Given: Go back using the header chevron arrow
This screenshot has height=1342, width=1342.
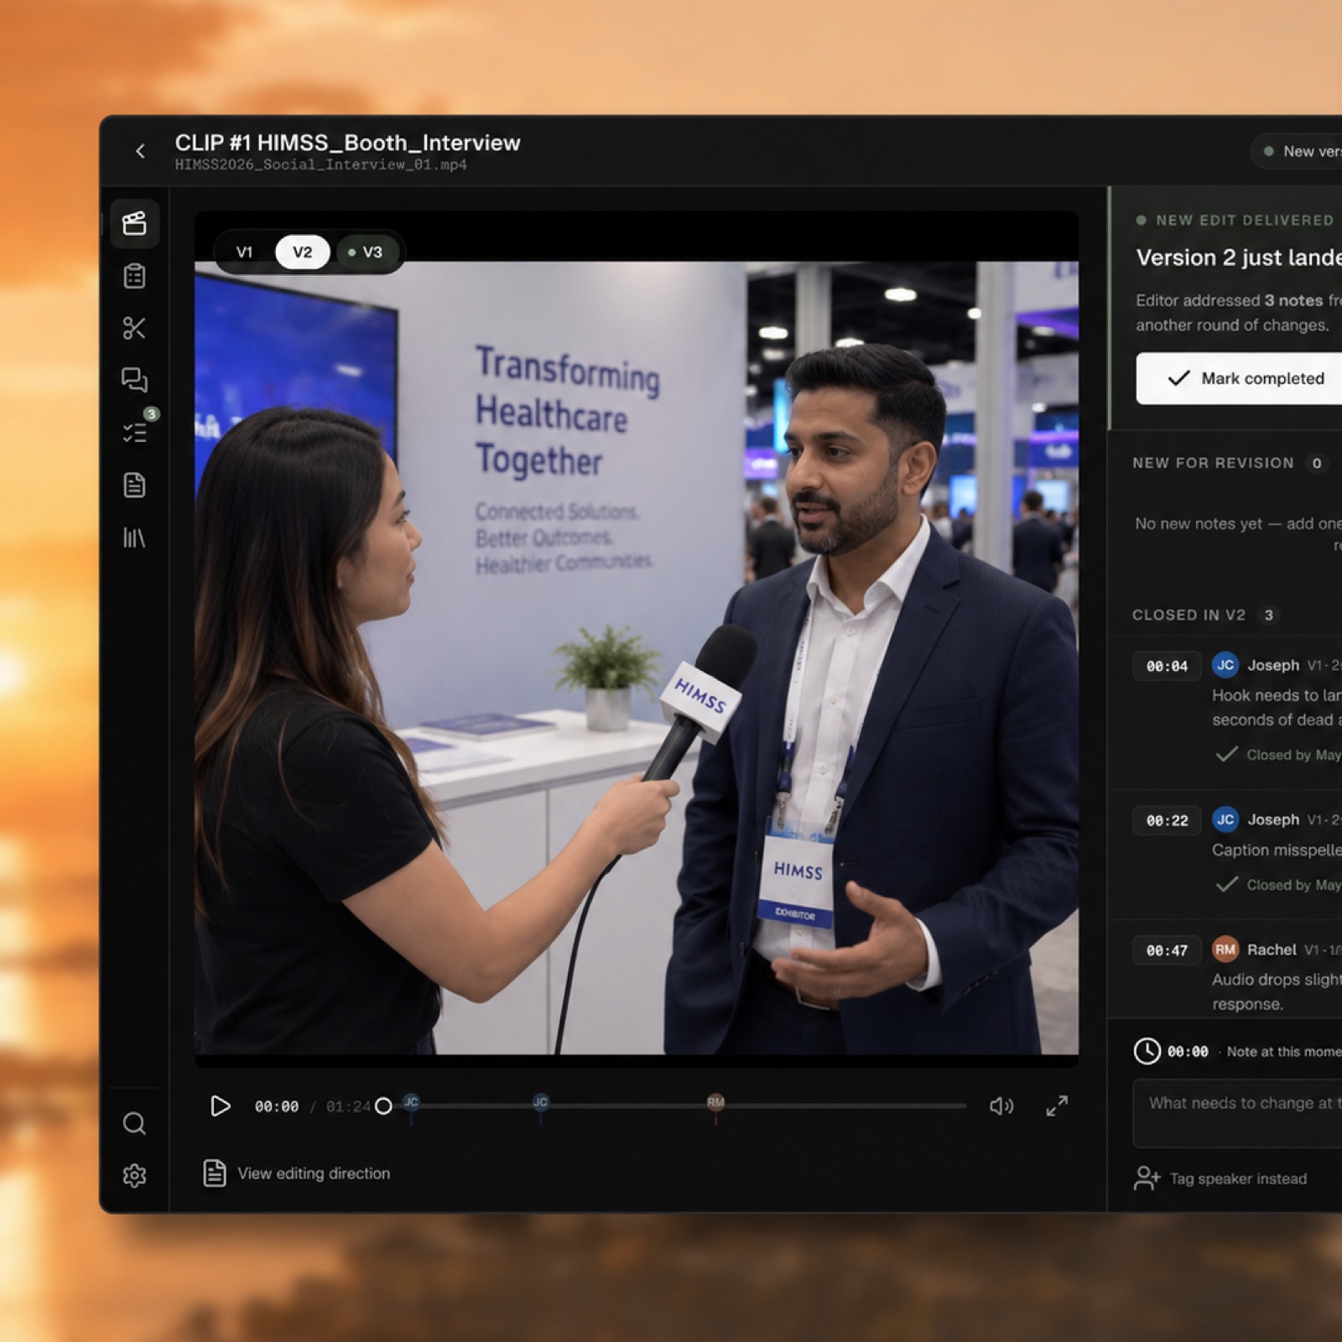Looking at the screenshot, I should 140,151.
